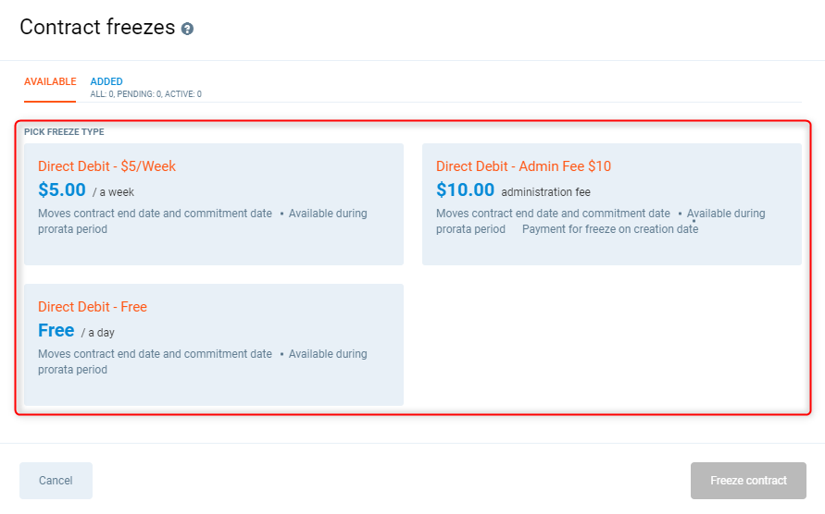Click '/ a week' label next to $5.00
This screenshot has width=825, height=514.
pos(113,192)
